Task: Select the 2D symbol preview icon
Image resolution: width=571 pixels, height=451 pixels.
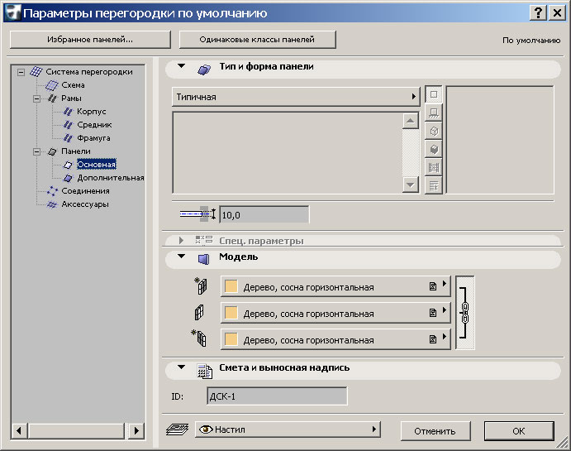Action: [433, 95]
